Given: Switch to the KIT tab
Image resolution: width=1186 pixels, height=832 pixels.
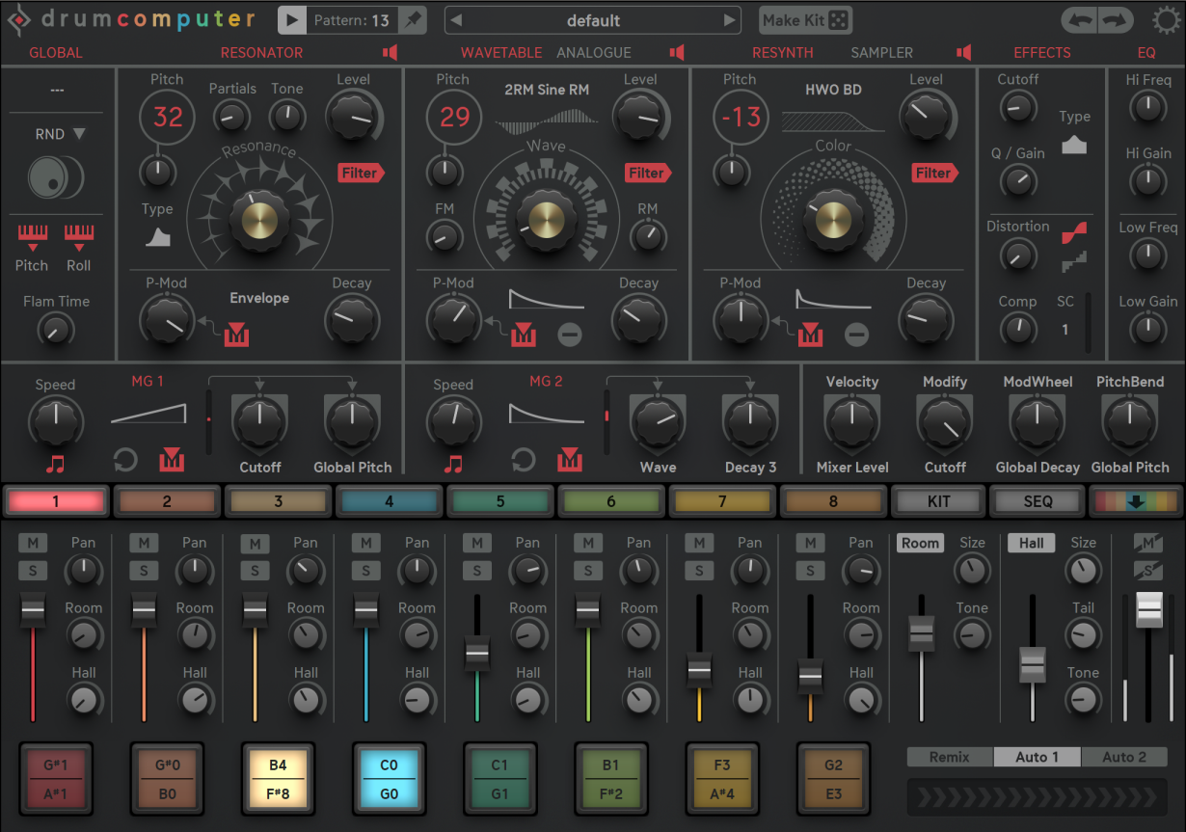Looking at the screenshot, I should 936,500.
